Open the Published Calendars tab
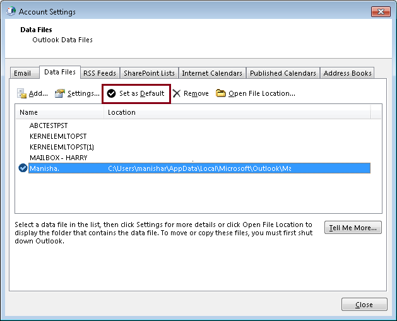The width and height of the screenshot is (397, 321). click(283, 73)
